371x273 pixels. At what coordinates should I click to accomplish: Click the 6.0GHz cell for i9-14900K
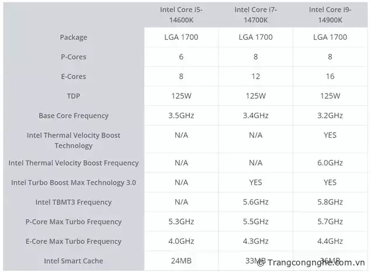tap(330, 163)
